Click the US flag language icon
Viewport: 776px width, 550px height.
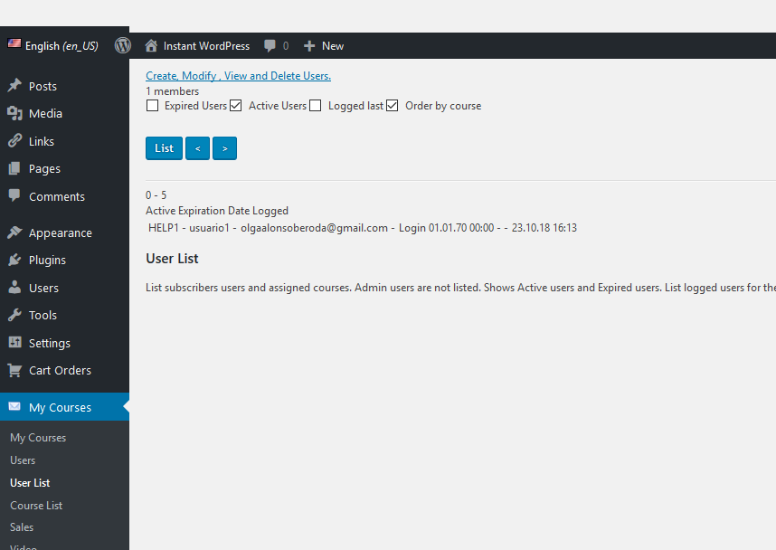pyautogui.click(x=14, y=44)
